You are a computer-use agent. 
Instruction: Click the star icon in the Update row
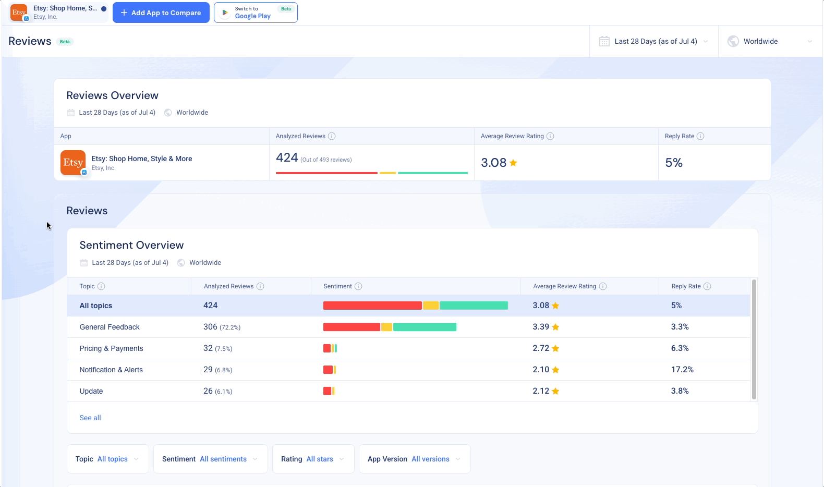coord(555,391)
